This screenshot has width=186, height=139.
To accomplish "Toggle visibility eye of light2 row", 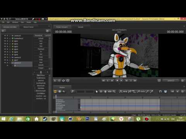I will point(5,44).
